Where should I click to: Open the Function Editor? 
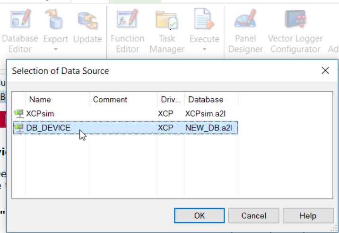127,31
